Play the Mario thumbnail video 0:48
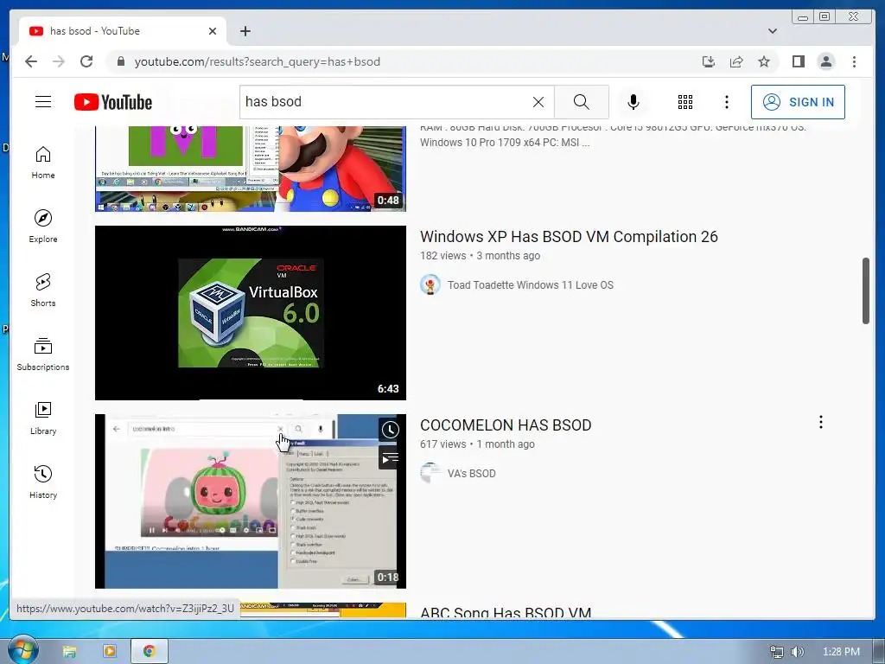Image resolution: width=885 pixels, height=664 pixels. click(250, 169)
